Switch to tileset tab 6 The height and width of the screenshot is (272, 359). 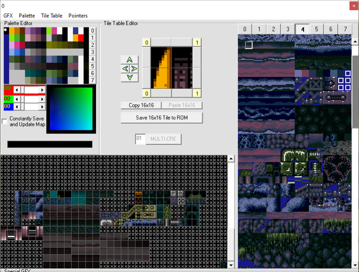click(x=330, y=29)
